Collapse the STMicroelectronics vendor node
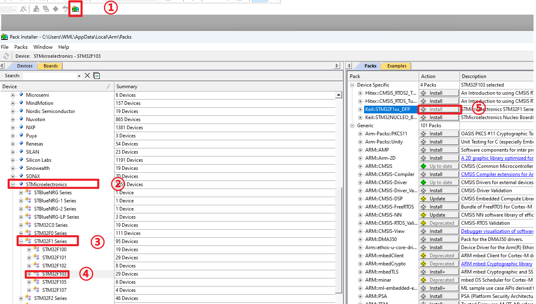 point(13,185)
